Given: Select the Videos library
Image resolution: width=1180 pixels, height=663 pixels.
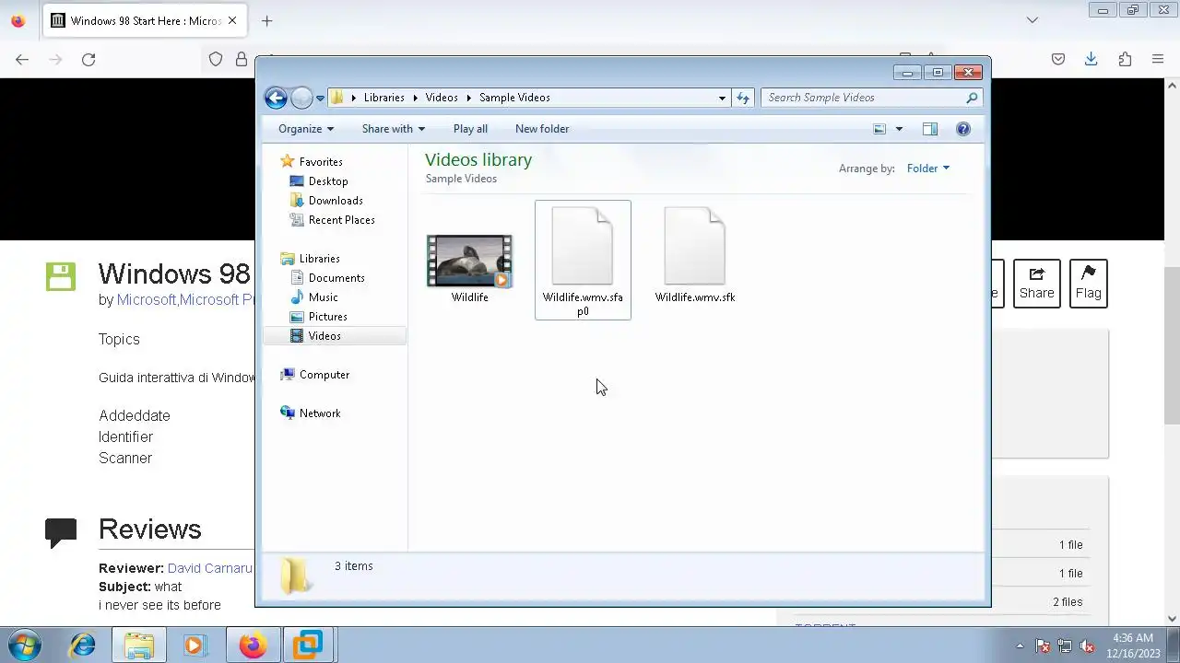Looking at the screenshot, I should tap(324, 336).
